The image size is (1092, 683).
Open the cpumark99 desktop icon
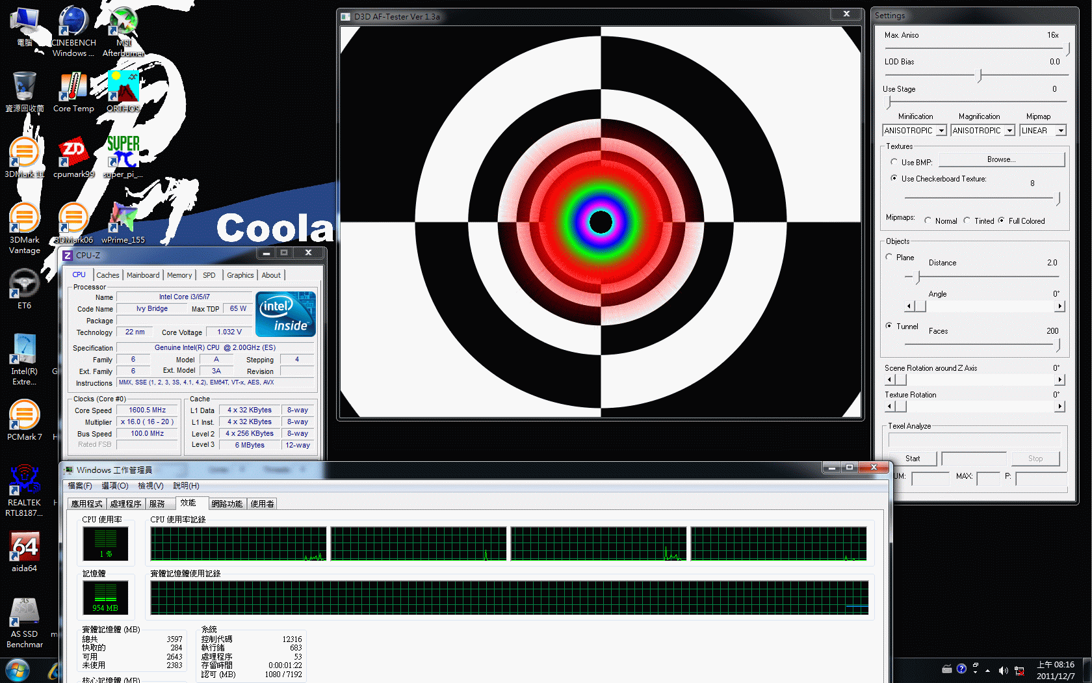[x=73, y=158]
